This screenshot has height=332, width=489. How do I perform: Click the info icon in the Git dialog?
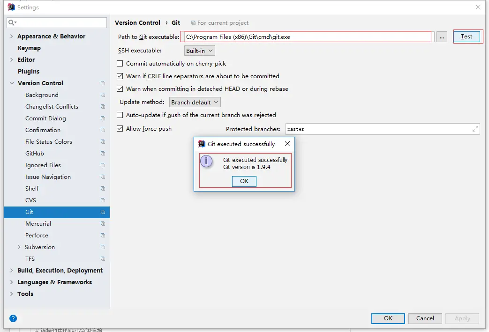[x=206, y=161]
